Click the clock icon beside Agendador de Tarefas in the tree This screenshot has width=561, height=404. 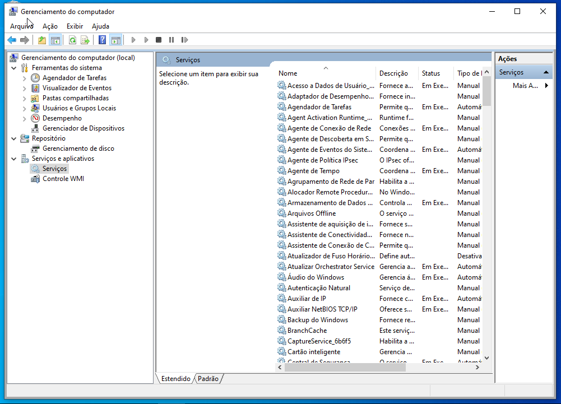[x=35, y=78]
